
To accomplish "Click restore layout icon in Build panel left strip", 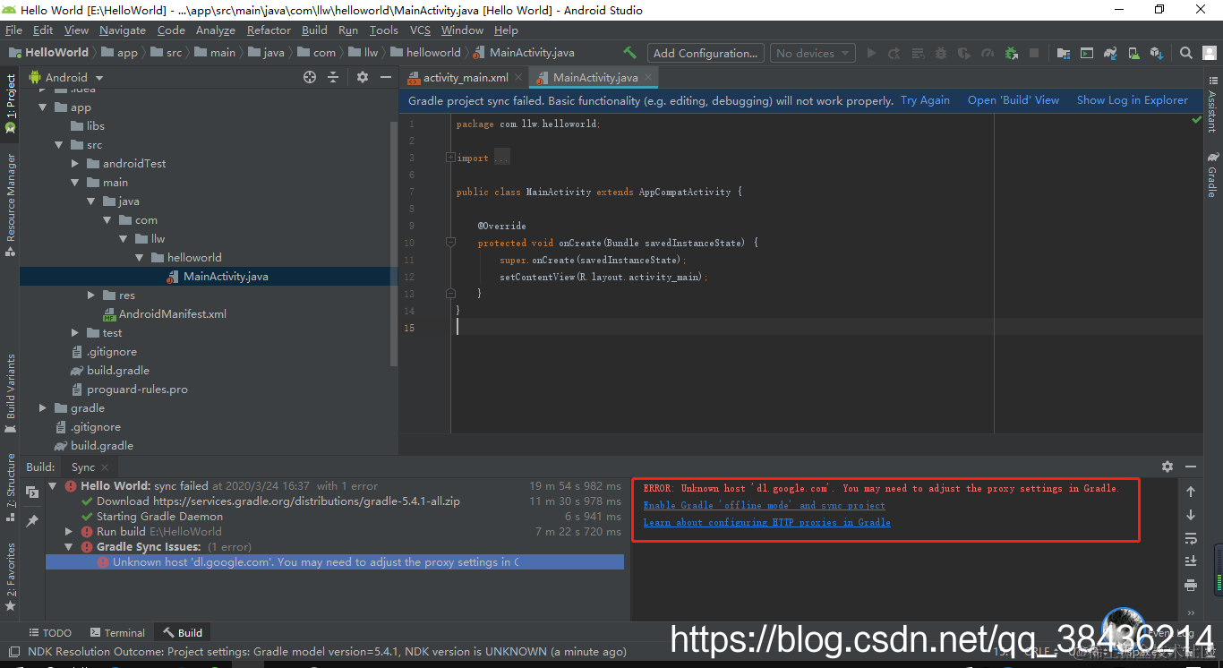I will (x=32, y=492).
